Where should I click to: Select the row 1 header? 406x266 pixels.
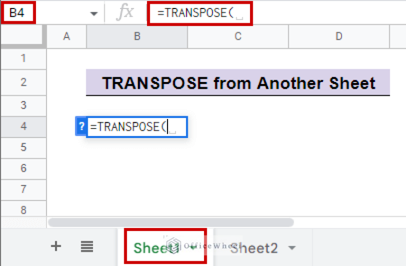pos(23,59)
